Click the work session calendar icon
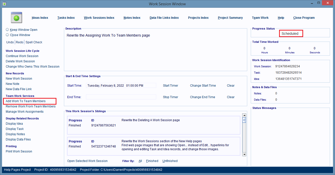 (16, 17)
